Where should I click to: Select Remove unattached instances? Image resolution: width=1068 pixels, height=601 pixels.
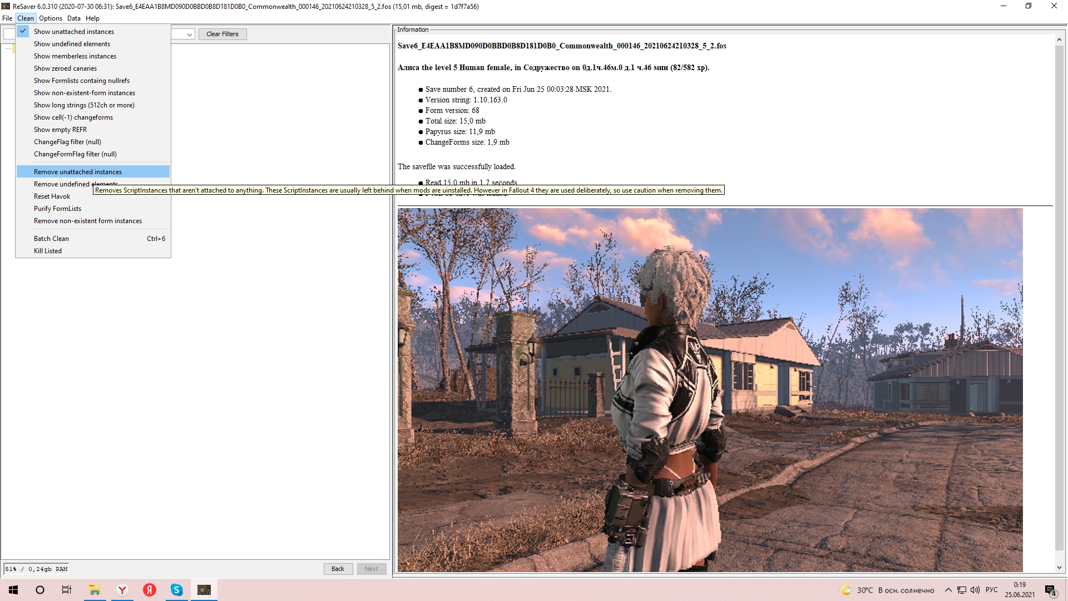78,172
